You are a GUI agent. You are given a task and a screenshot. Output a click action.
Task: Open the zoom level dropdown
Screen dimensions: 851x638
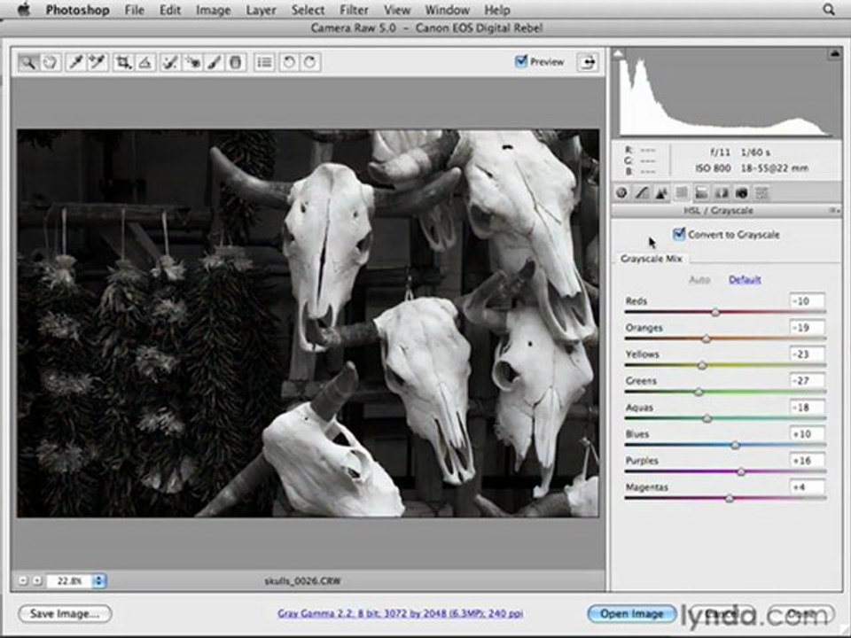coord(98,580)
